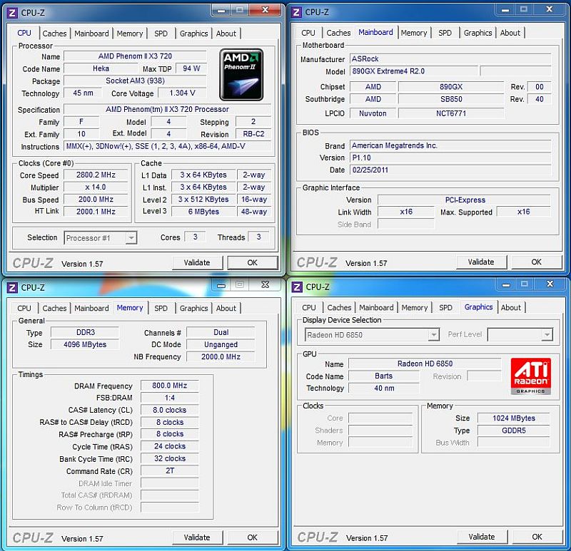Close the Mainboard CPU-Z window
The image size is (571, 551).
tap(550, 9)
